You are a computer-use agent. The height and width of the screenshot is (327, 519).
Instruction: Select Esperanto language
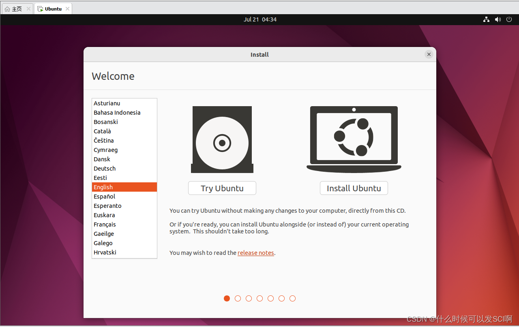click(x=124, y=206)
